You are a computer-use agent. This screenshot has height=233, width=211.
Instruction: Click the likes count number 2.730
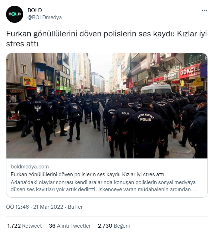tap(105, 226)
